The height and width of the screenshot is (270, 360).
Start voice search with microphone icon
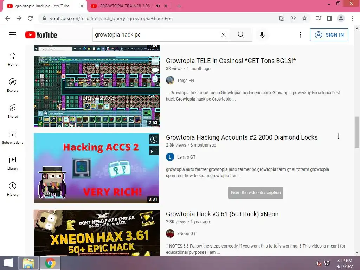point(262,35)
